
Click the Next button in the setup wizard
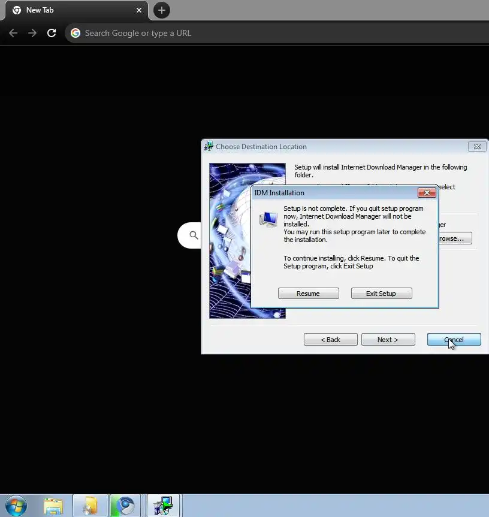(x=388, y=340)
